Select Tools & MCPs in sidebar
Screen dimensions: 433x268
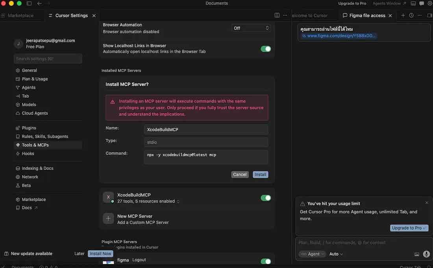(48, 145)
